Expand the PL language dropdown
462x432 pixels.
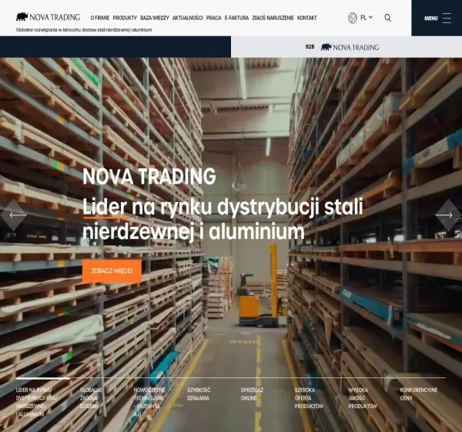(367, 18)
